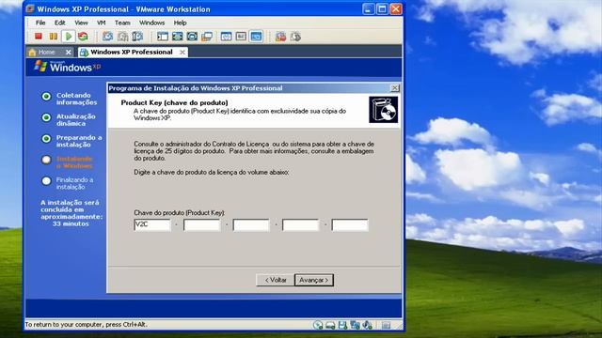Click the CD box icon in installer header
602x338 pixels.
(x=383, y=110)
